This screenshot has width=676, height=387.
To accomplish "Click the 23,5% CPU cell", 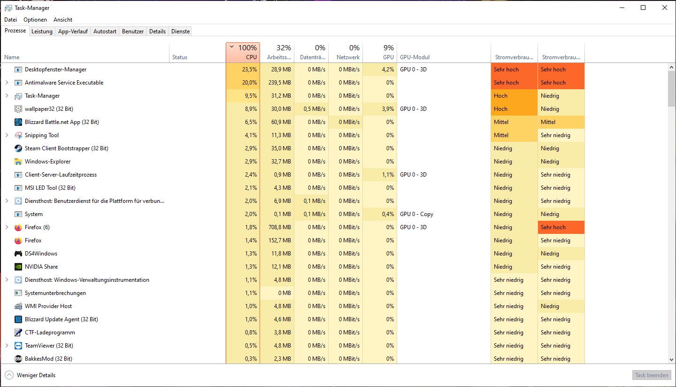I will click(243, 70).
